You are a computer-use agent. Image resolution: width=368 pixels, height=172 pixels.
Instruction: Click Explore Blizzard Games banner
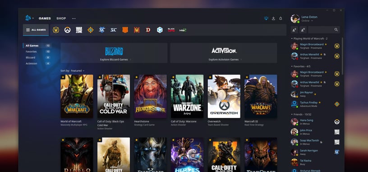114,53
